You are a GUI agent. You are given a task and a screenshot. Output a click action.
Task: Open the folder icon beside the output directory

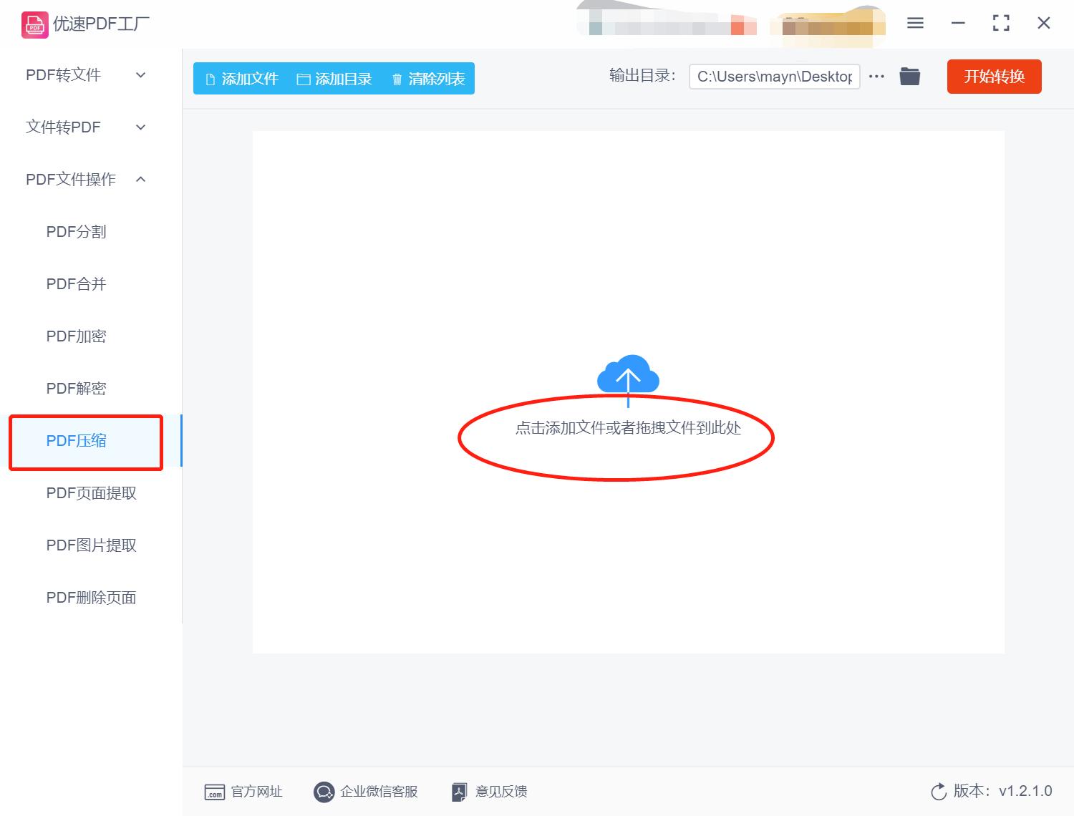pyautogui.click(x=909, y=76)
